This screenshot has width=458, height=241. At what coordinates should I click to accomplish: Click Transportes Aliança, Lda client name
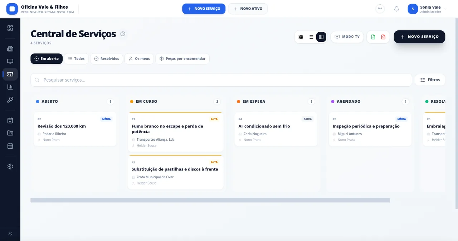pos(156,140)
